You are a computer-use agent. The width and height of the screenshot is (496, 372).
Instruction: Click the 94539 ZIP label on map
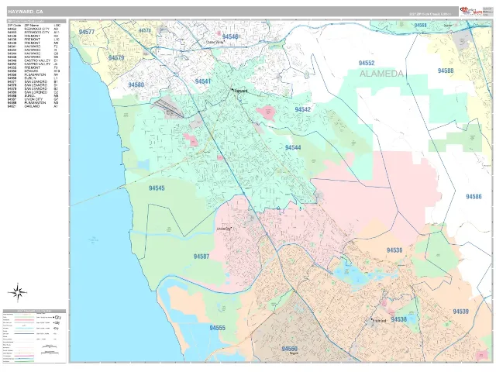460,312
